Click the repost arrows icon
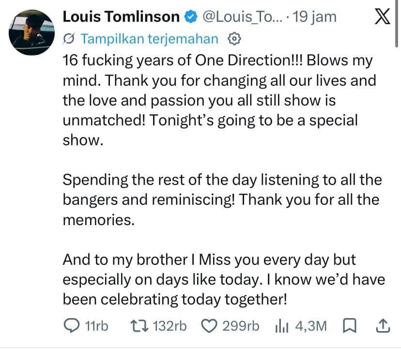 click(x=139, y=326)
